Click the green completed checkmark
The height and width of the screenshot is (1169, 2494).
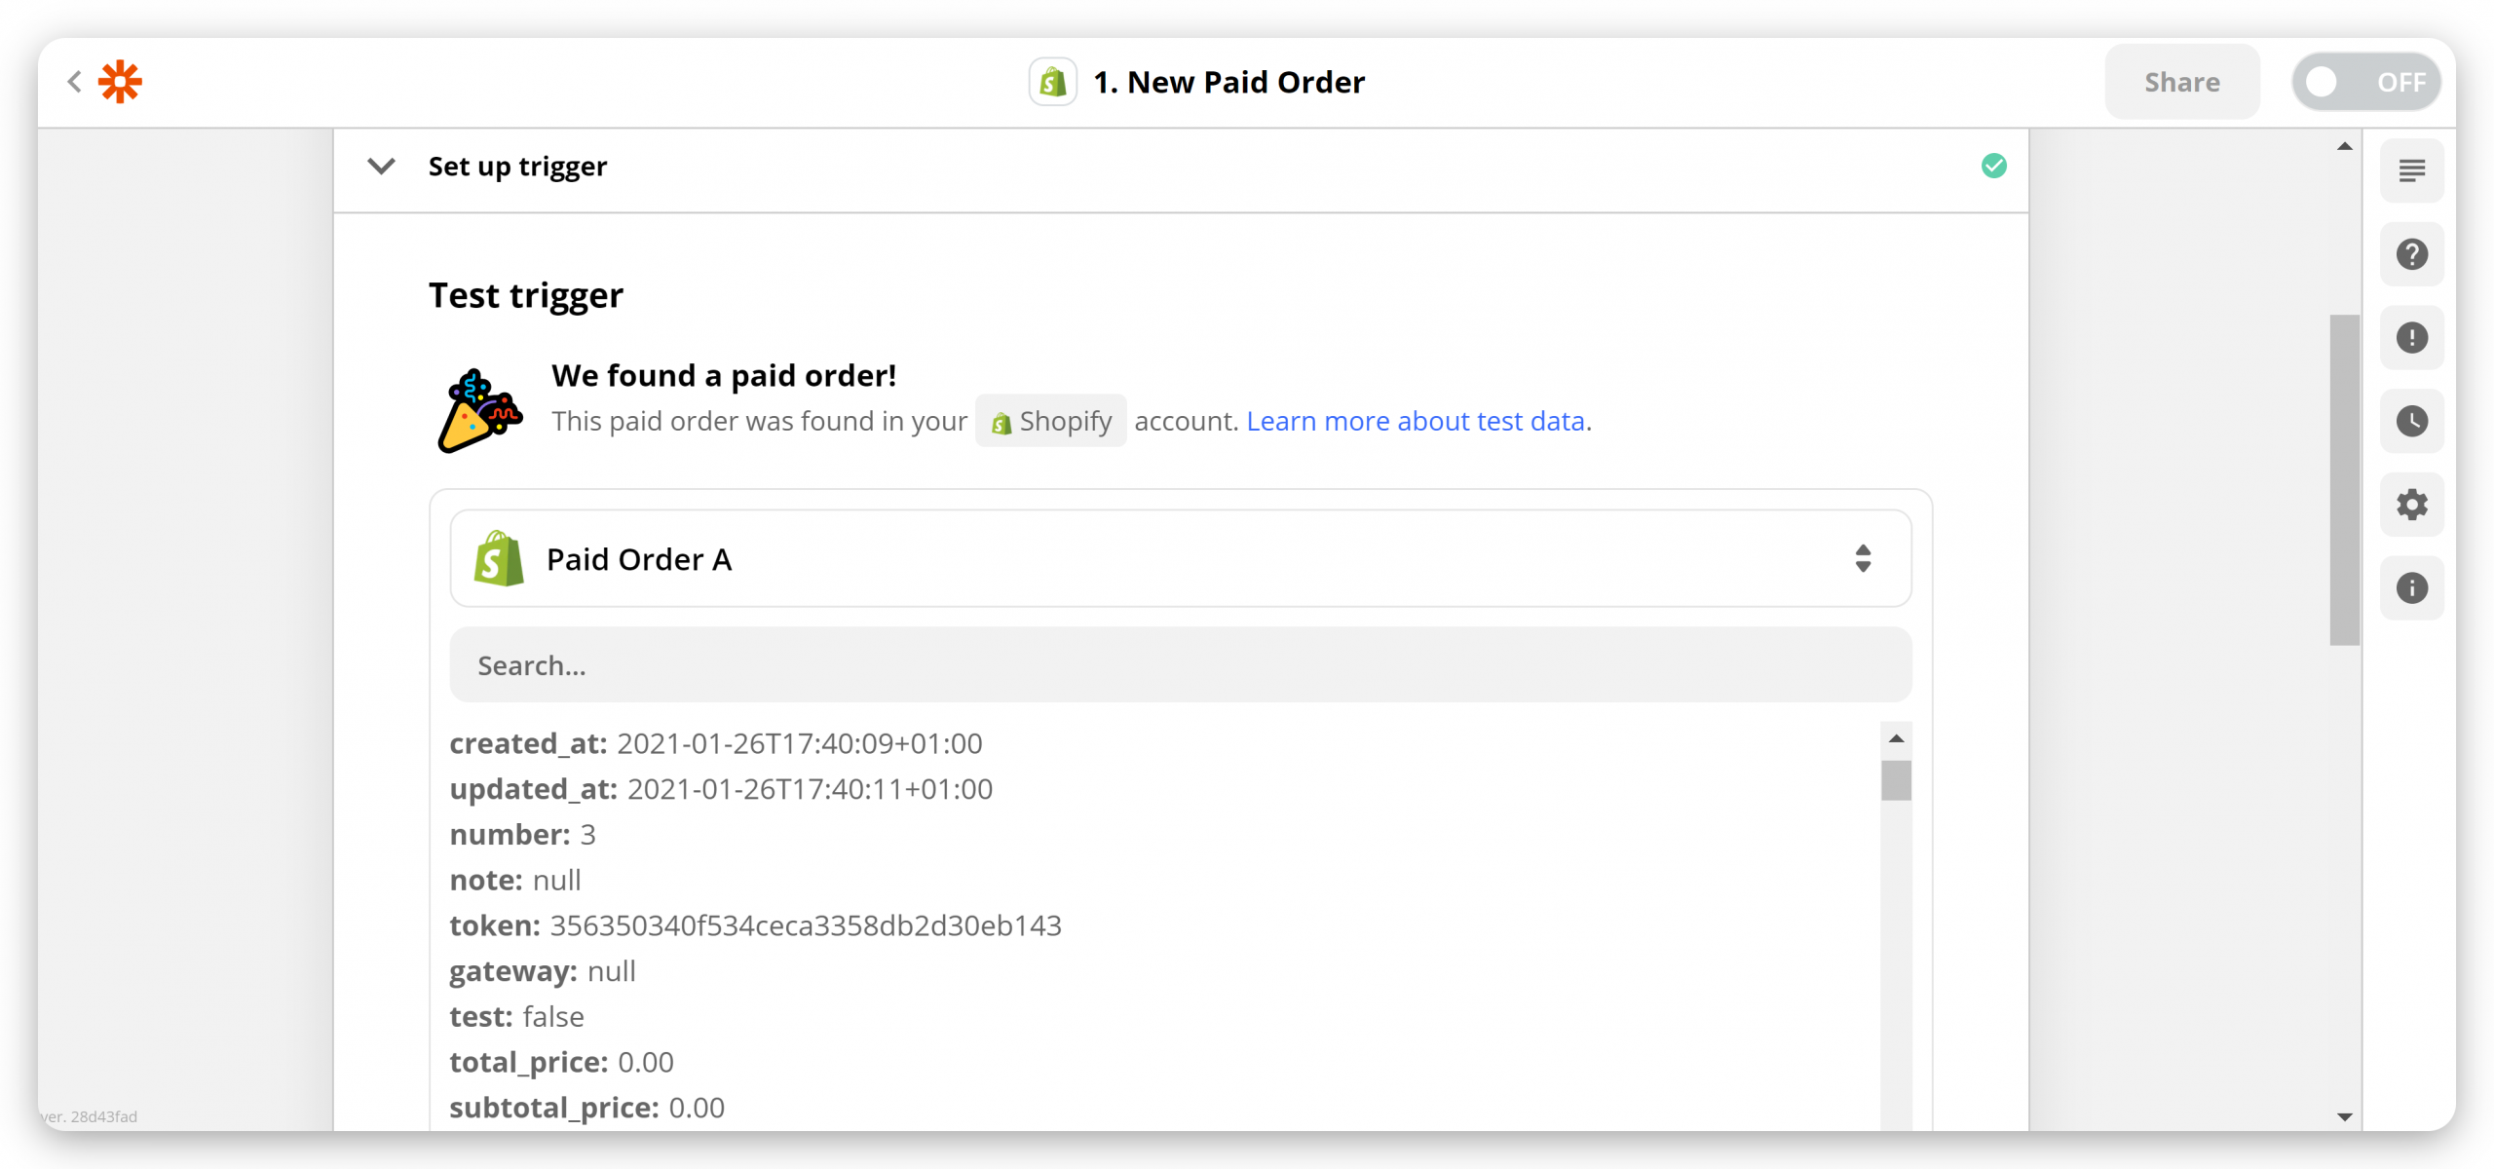tap(1994, 166)
